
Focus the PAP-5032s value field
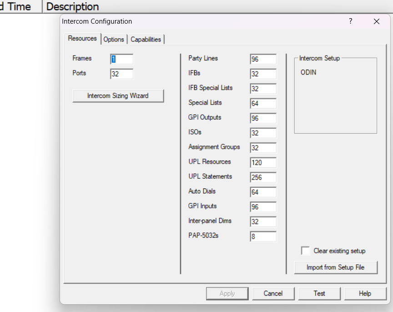click(263, 237)
